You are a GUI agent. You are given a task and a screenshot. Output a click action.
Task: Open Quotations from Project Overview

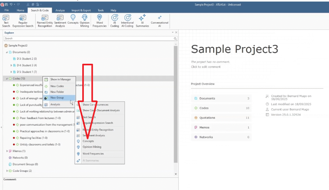click(x=207, y=118)
